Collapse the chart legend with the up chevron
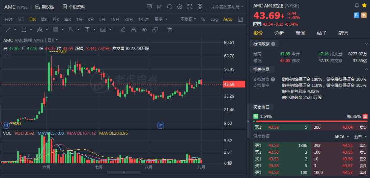The width and height of the screenshot is (370, 178). pos(6,55)
